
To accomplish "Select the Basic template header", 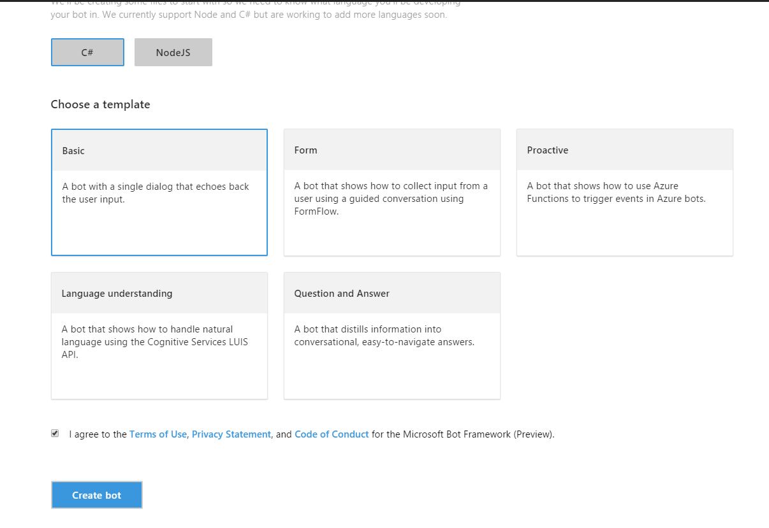I will tap(159, 151).
